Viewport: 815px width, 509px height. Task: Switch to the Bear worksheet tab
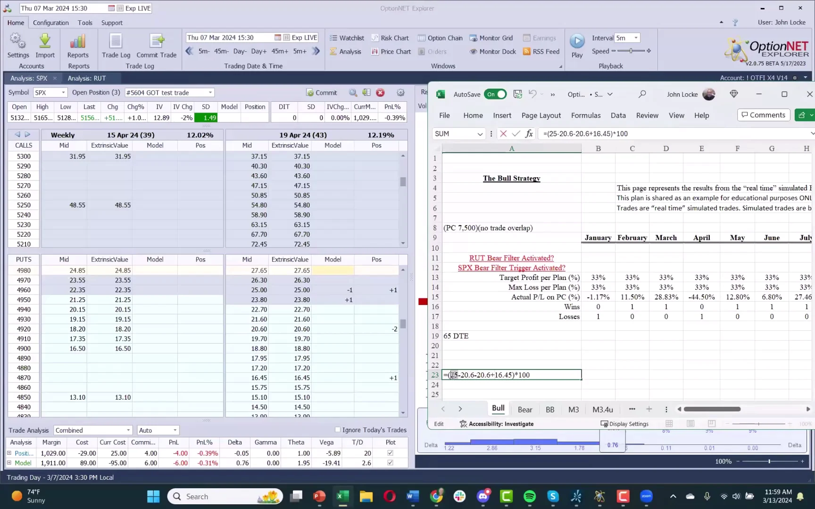[525, 410]
